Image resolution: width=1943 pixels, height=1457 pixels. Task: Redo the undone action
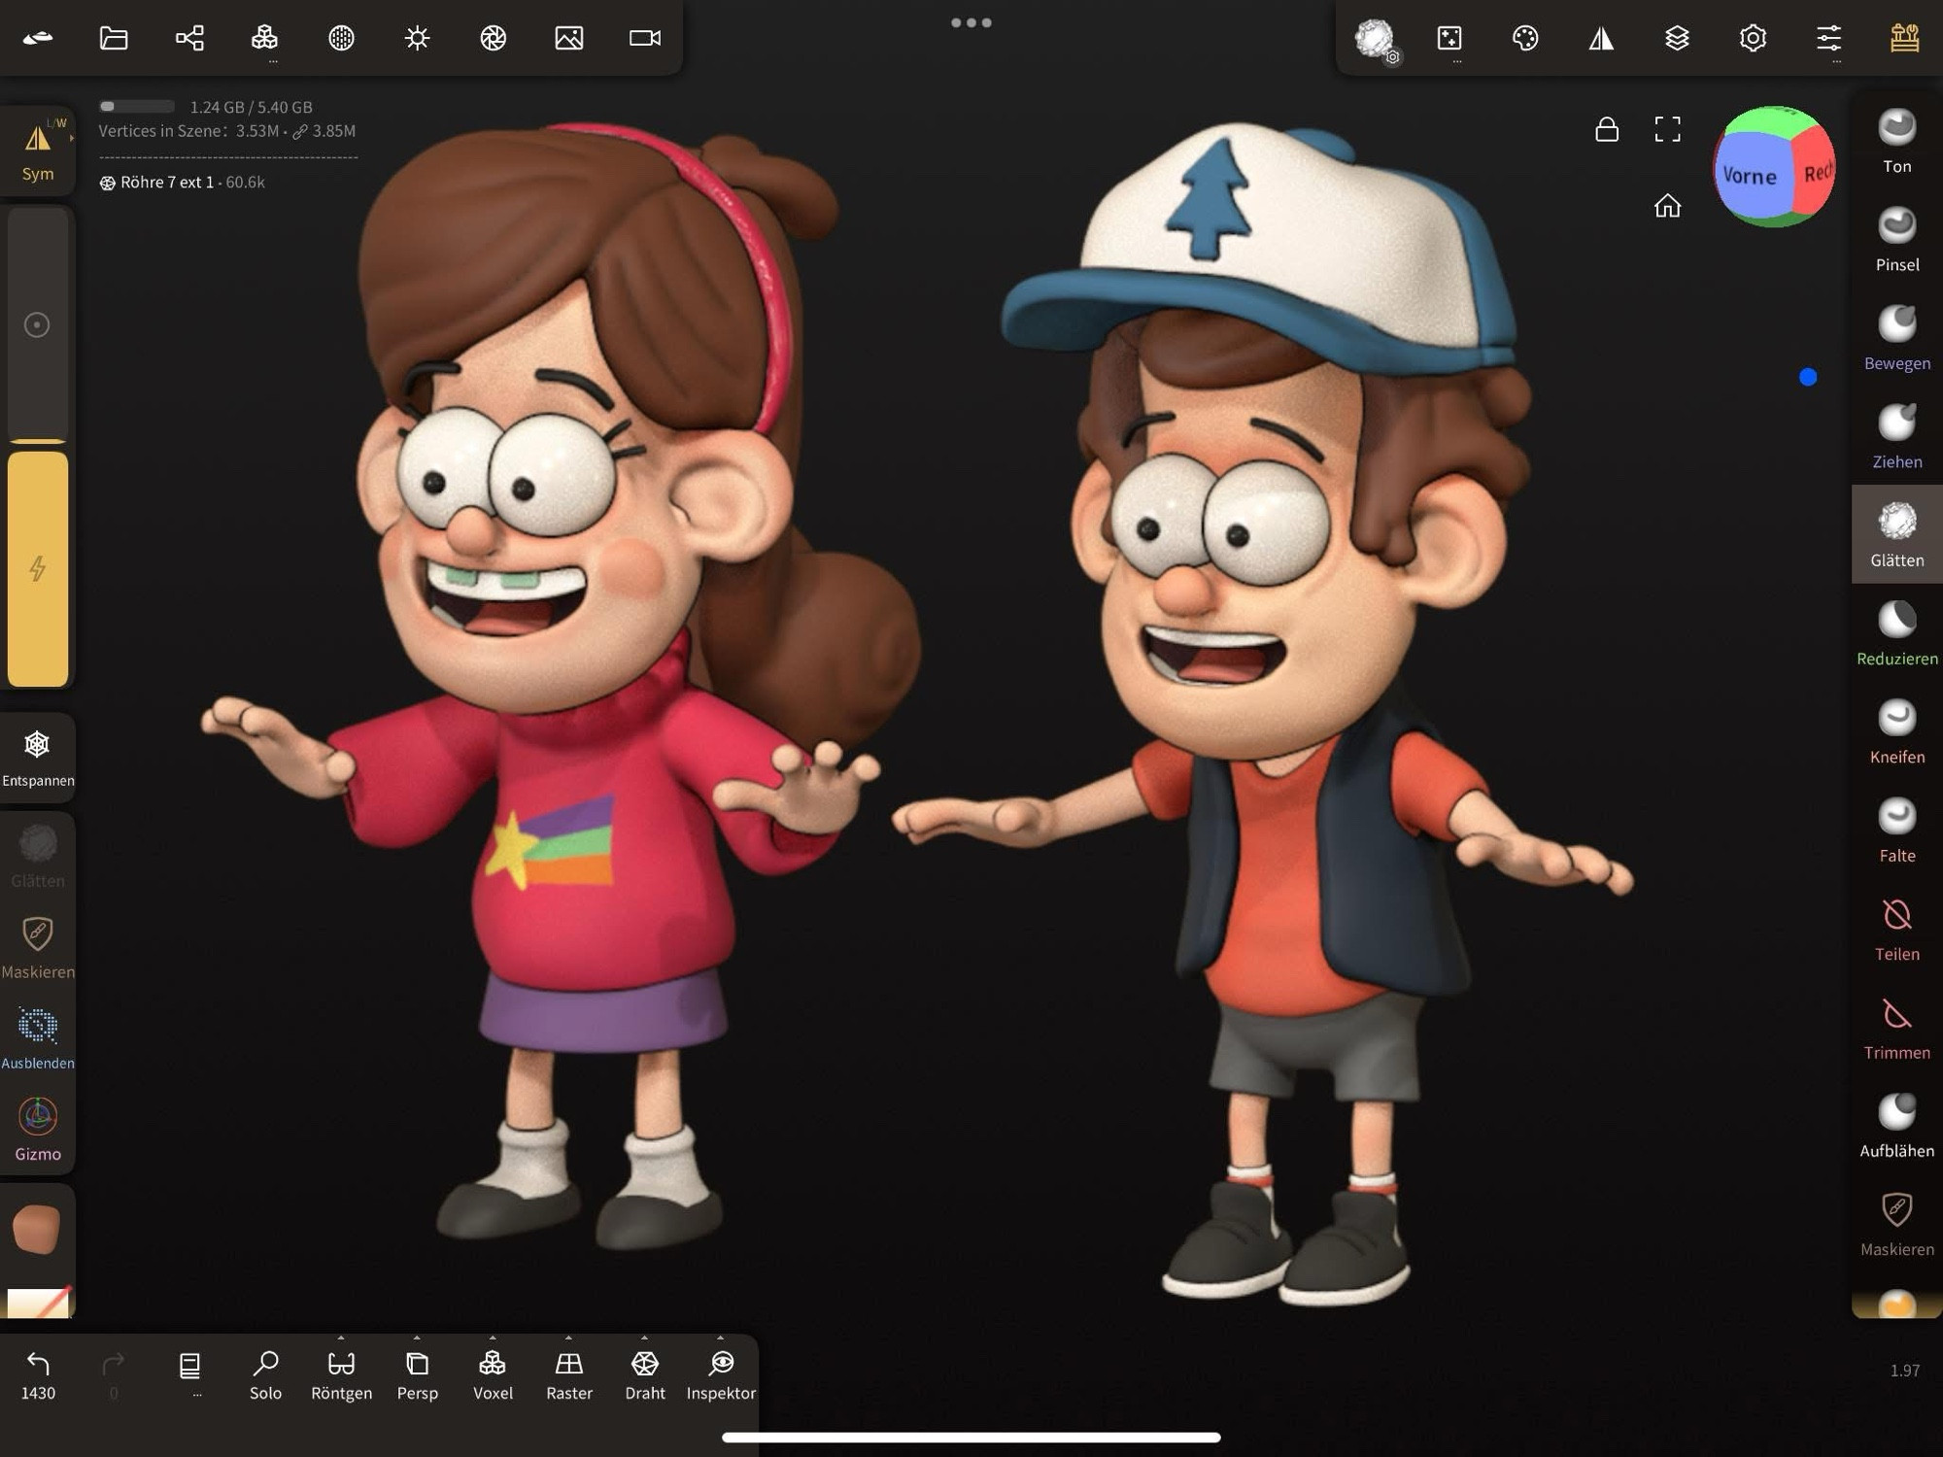point(114,1375)
